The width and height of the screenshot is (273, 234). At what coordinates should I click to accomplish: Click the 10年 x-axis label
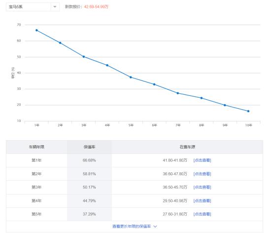[x=249, y=125]
